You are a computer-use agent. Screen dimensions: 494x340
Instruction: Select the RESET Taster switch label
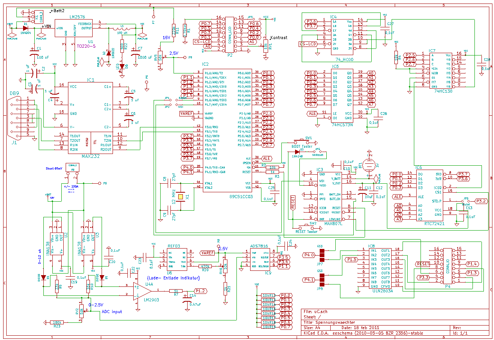point(306,231)
